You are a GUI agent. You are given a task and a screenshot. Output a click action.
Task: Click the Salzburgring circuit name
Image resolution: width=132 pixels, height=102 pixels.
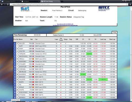click(x=82, y=11)
